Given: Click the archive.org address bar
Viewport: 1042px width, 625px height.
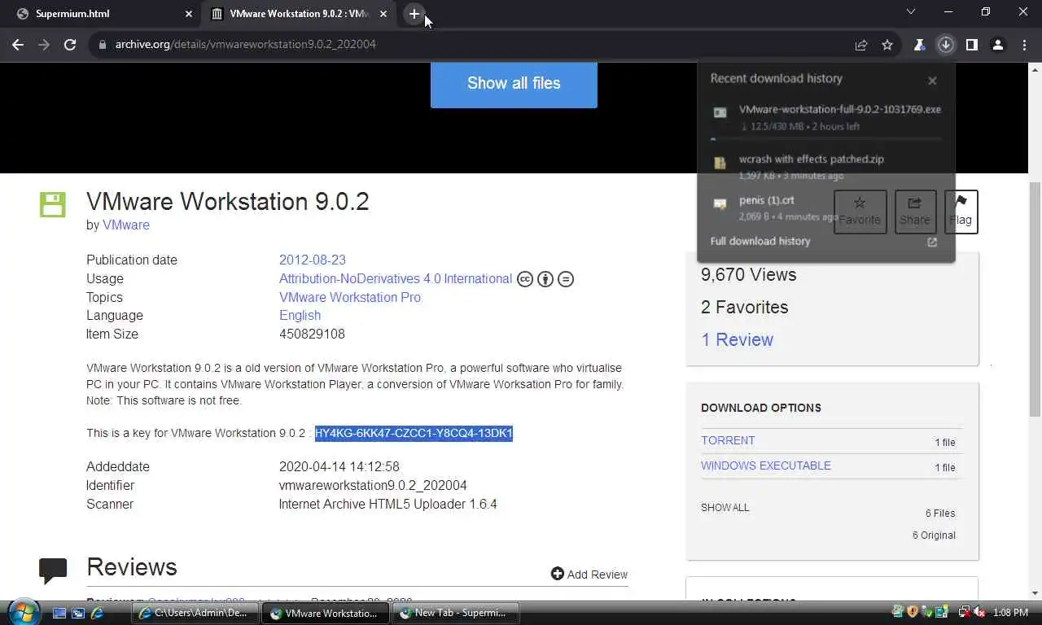Looking at the screenshot, I should pyautogui.click(x=472, y=45).
